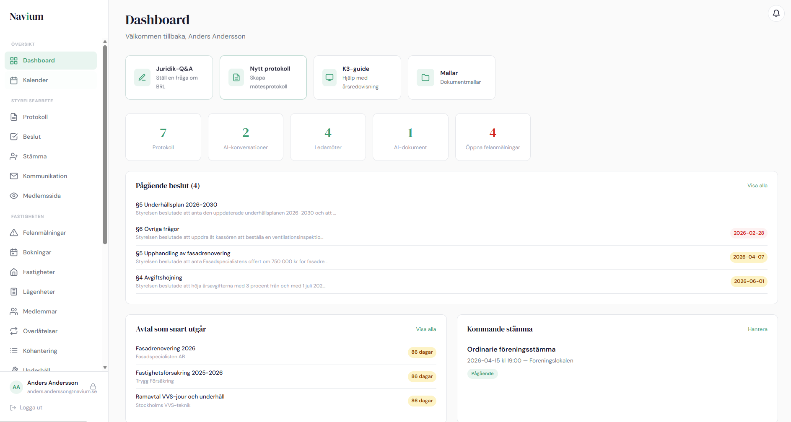
Task: Click the lock icon beside Anders Andersson
Action: tap(93, 386)
